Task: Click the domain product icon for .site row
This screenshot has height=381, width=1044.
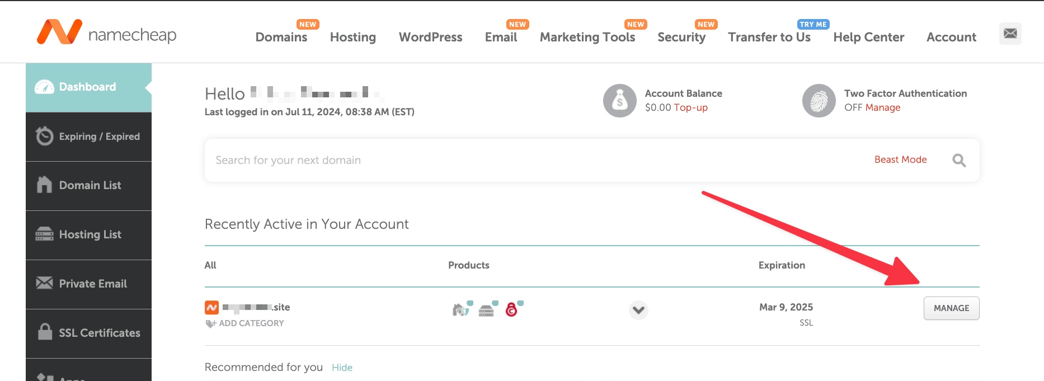Action: [x=462, y=308]
